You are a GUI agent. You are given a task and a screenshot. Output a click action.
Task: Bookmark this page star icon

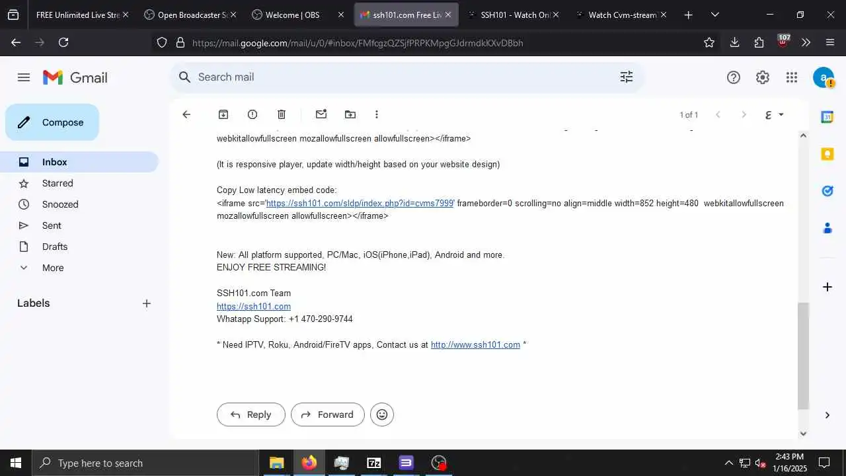(709, 42)
